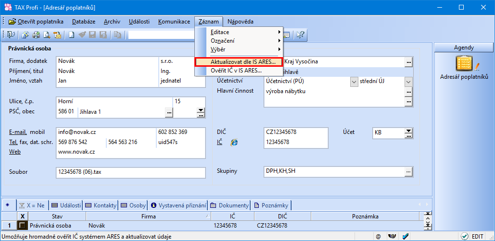Click the exit door toolbar icon
Screen dimensions: 495x241
click(x=11, y=35)
